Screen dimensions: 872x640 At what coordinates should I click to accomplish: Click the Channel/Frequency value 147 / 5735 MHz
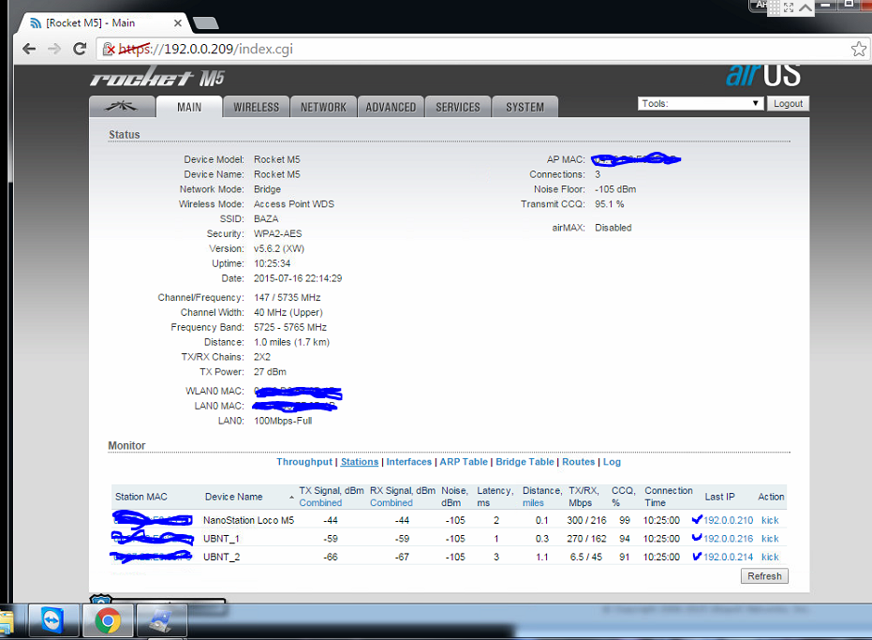tap(288, 298)
